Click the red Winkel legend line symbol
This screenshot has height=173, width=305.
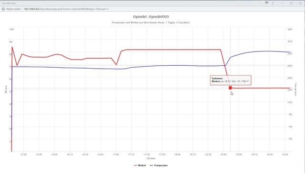[135, 165]
